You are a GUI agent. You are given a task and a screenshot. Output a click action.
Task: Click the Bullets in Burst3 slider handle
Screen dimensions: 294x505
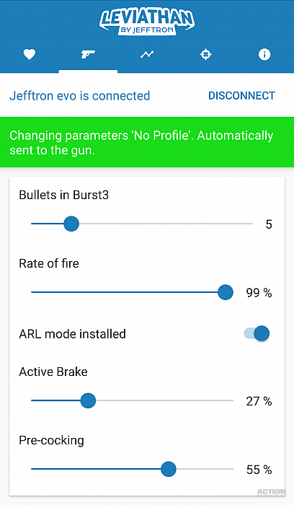coord(71,224)
